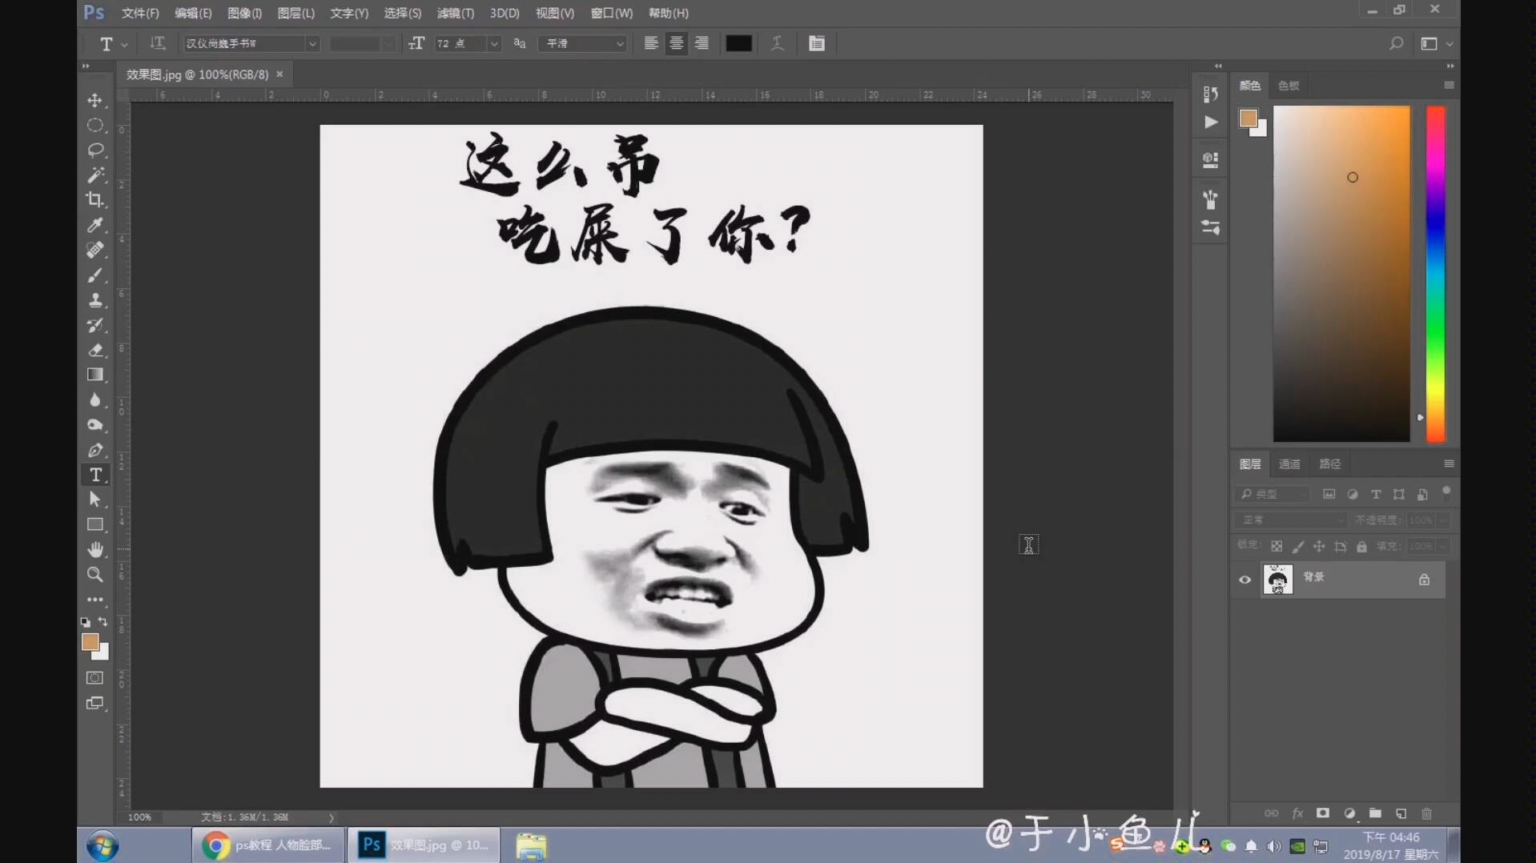Open search in the options bar
The image size is (1536, 863).
pyautogui.click(x=1396, y=43)
